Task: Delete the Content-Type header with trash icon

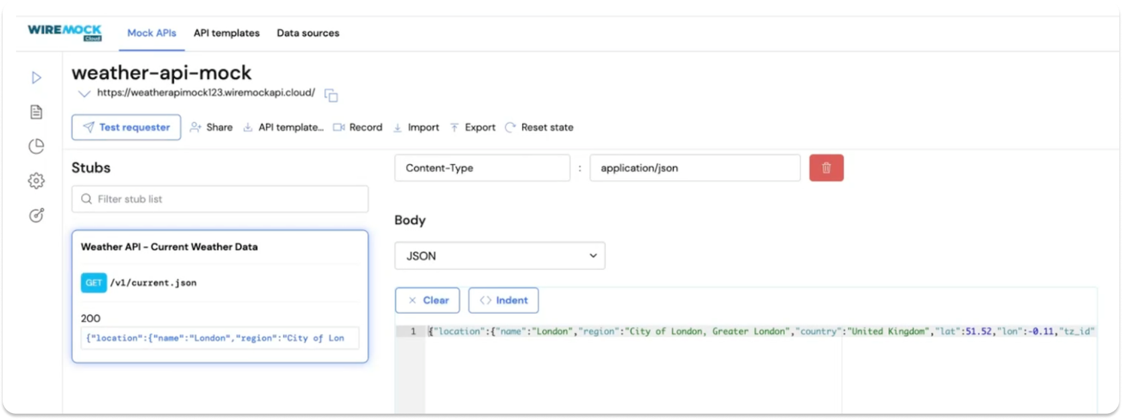Action: point(826,168)
